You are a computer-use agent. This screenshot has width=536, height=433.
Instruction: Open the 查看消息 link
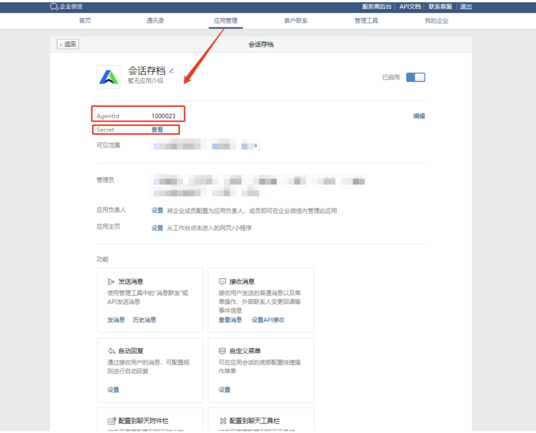click(230, 320)
